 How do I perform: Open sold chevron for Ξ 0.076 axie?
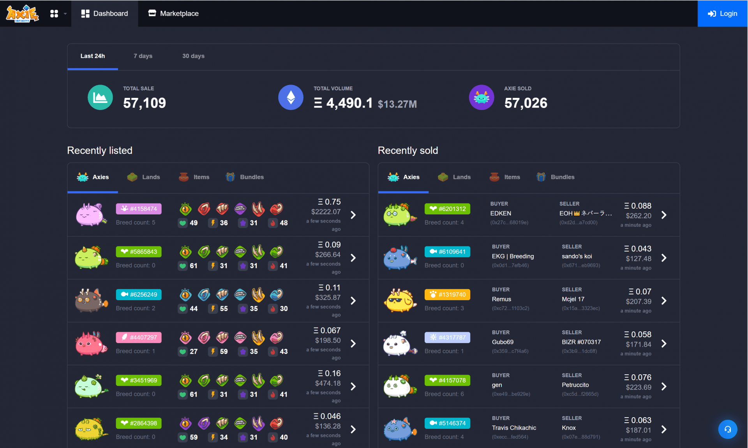[664, 387]
